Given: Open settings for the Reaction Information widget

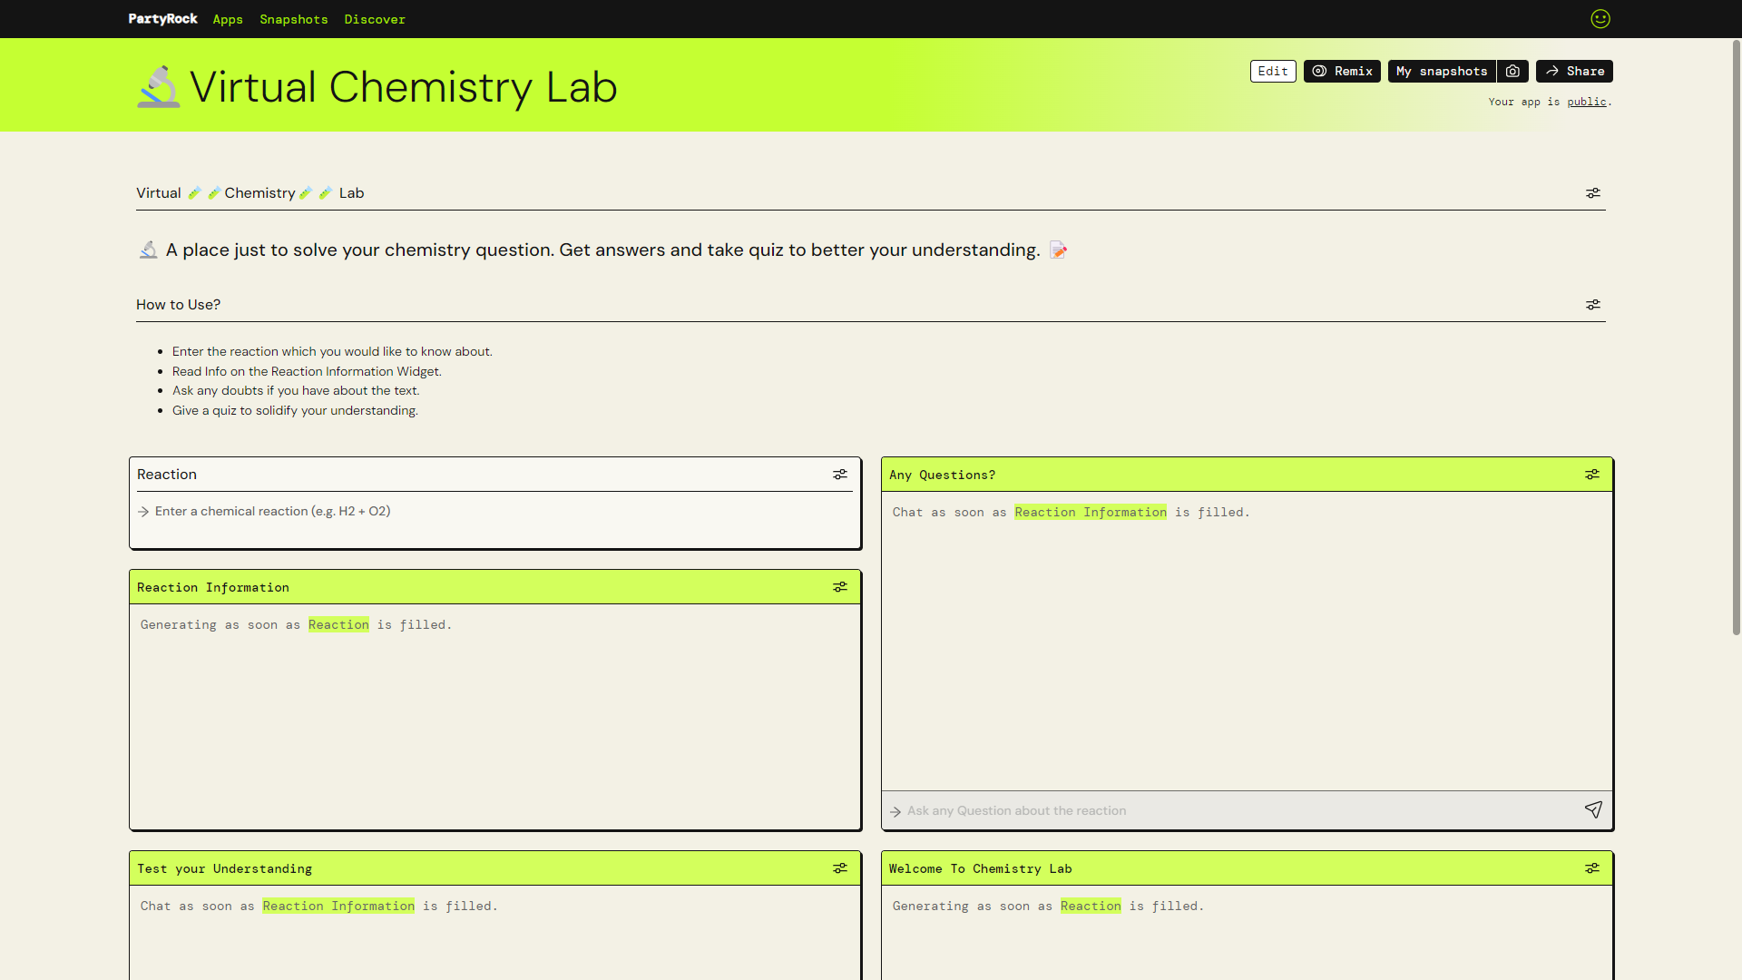Looking at the screenshot, I should pyautogui.click(x=840, y=587).
